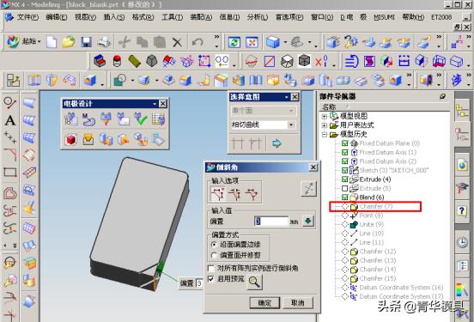474x322 pixels.
Task: Select the second chamfer input option icon
Action: point(234,194)
